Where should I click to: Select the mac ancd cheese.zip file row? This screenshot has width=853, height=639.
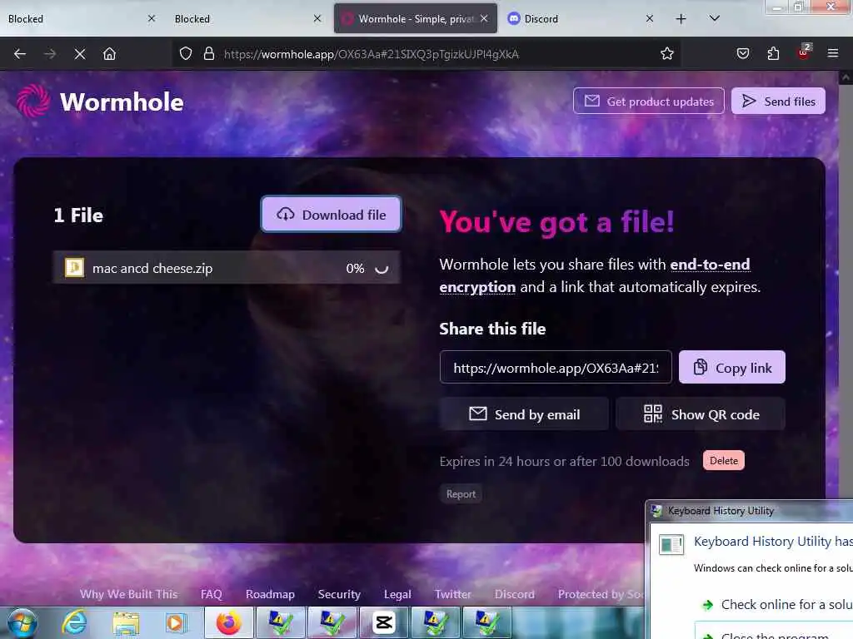(x=227, y=268)
